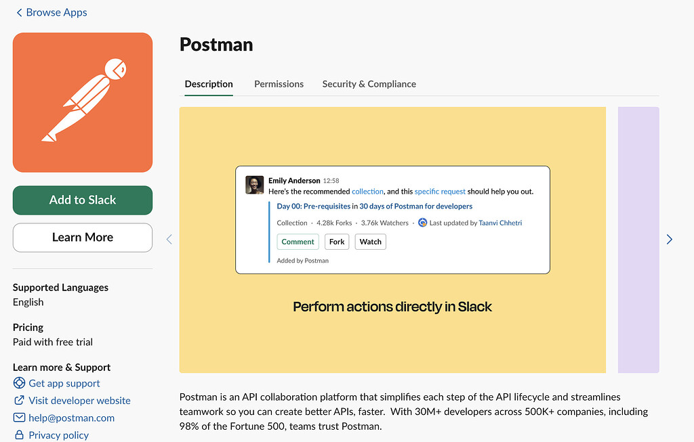This screenshot has height=442, width=694.
Task: Click the Add to Slack button
Action: [82, 200]
